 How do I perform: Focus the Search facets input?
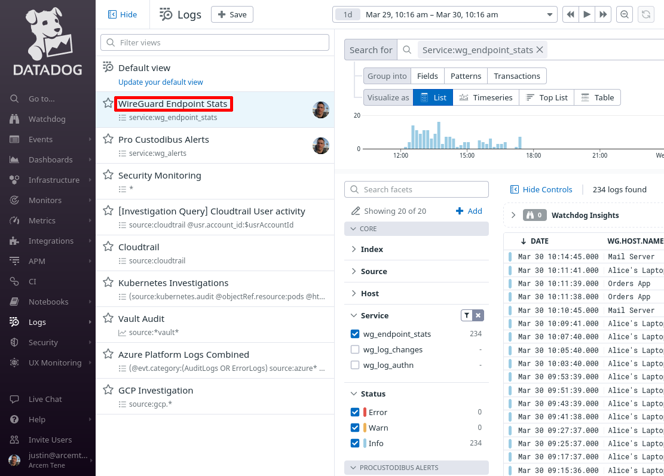pyautogui.click(x=417, y=189)
